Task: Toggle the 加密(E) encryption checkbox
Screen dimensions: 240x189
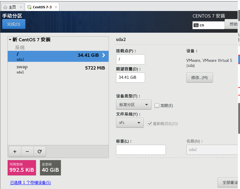Action: point(157,105)
